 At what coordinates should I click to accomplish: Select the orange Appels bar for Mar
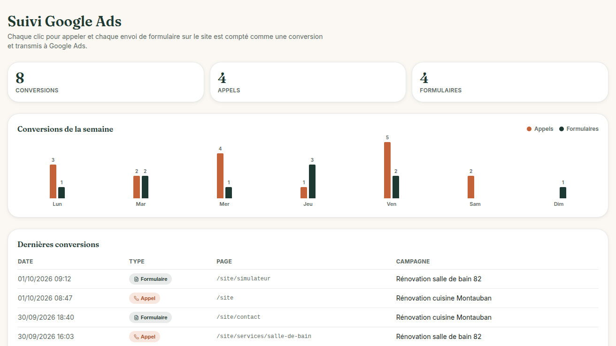pos(137,187)
